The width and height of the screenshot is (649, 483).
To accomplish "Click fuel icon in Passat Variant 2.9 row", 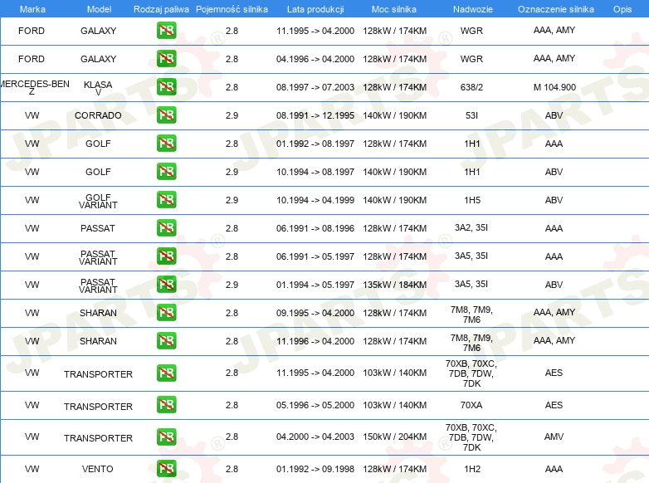I will click(x=166, y=284).
